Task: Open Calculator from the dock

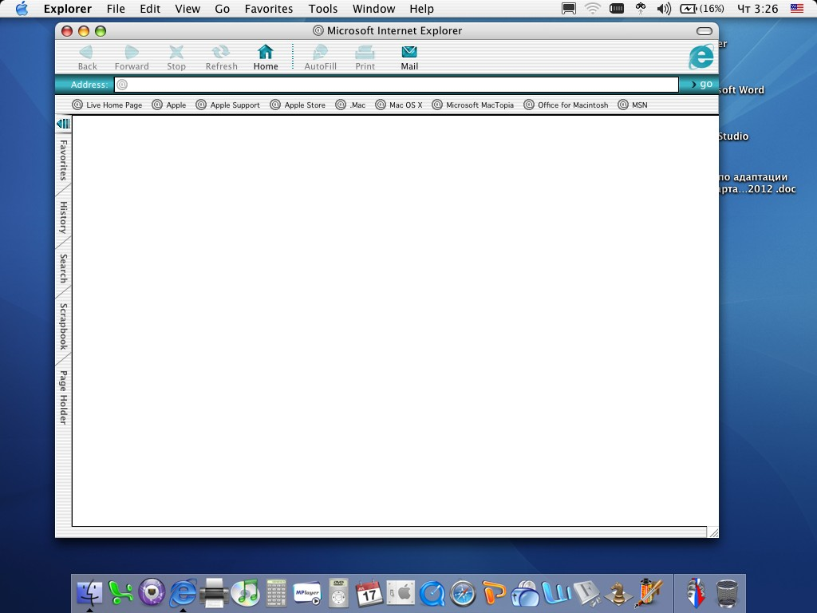Action: [276, 593]
